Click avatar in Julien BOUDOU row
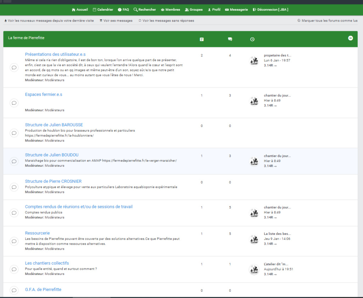This screenshot has height=298, width=363. (x=254, y=161)
